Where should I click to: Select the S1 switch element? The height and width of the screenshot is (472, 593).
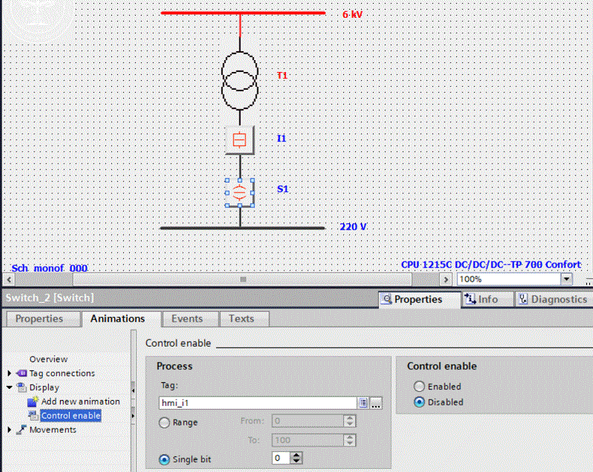239,192
